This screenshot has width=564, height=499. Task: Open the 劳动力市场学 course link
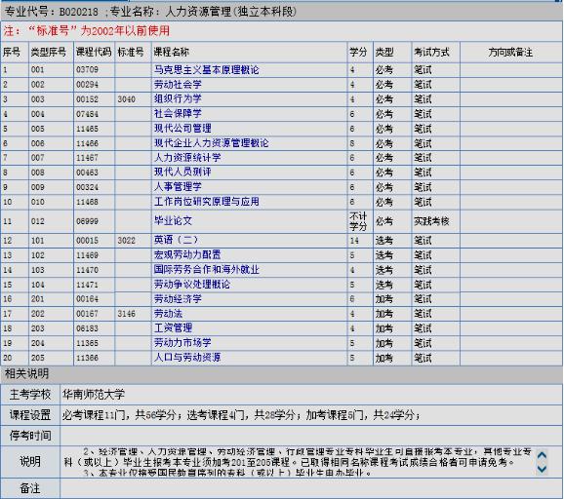[x=182, y=343]
